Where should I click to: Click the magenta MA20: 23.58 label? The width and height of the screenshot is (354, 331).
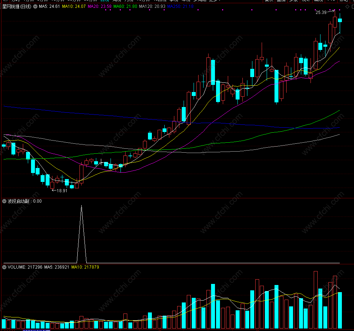click(99, 6)
